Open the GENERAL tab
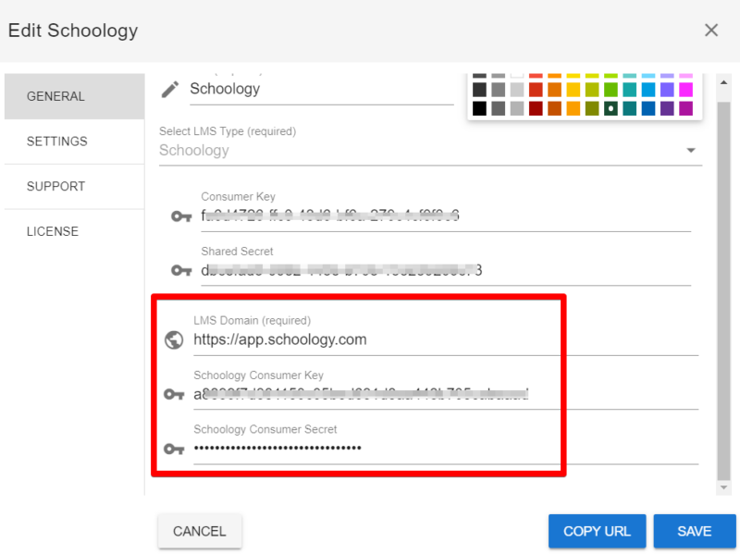Image resolution: width=740 pixels, height=554 pixels. 75,96
